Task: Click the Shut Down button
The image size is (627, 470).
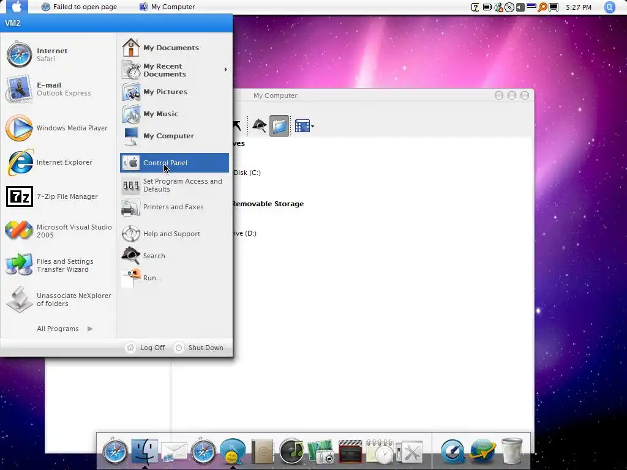Action: tap(199, 348)
